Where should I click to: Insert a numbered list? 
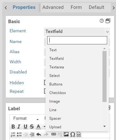pyautogui.click(x=13, y=134)
